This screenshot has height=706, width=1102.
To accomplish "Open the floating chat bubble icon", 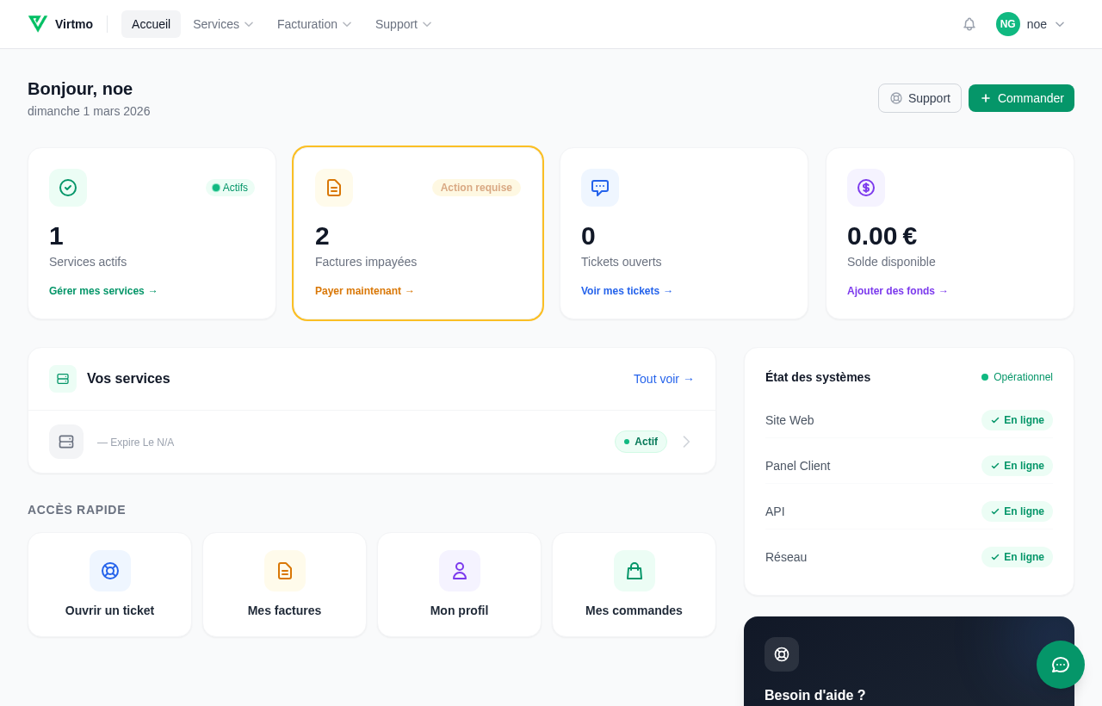I will tap(1060, 665).
